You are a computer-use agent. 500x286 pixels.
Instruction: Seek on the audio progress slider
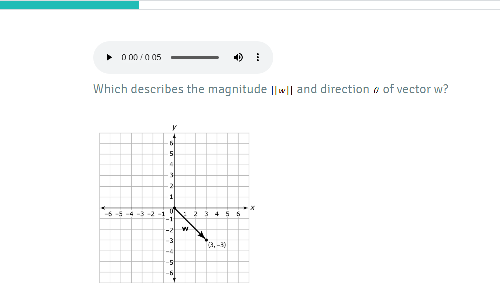[195, 57]
